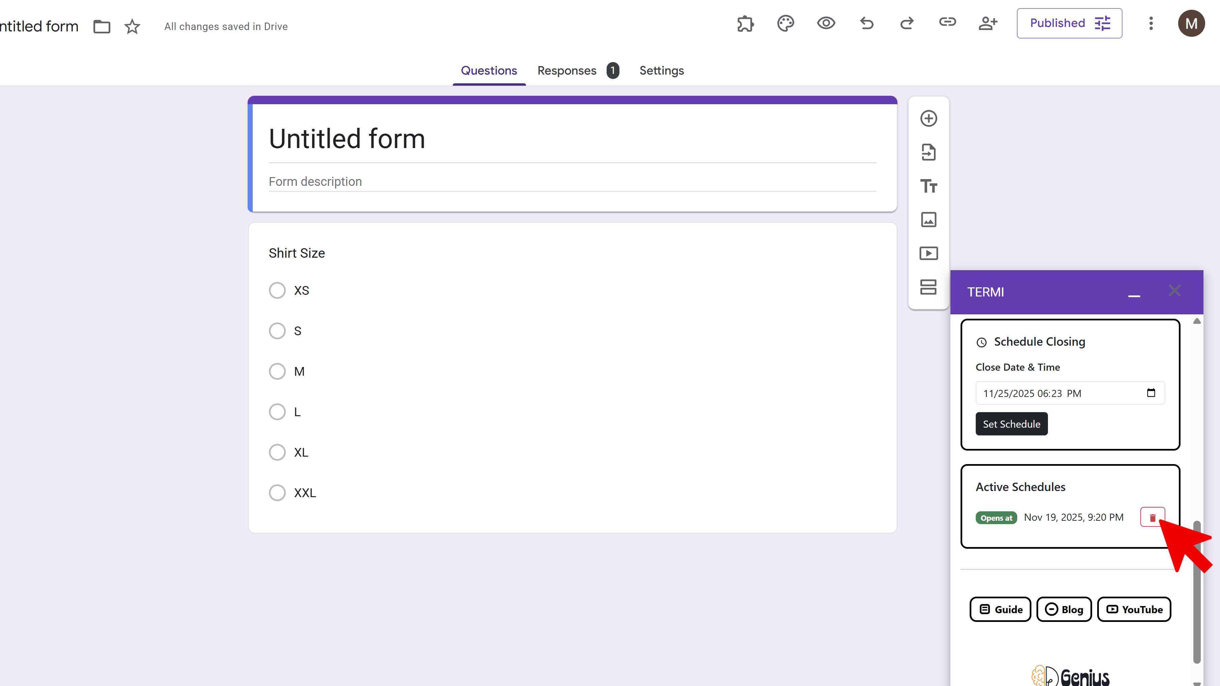
Task: Undo the last change
Action: [867, 23]
